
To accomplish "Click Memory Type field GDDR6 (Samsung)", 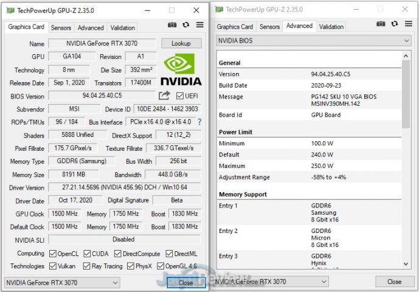I will [x=81, y=161].
